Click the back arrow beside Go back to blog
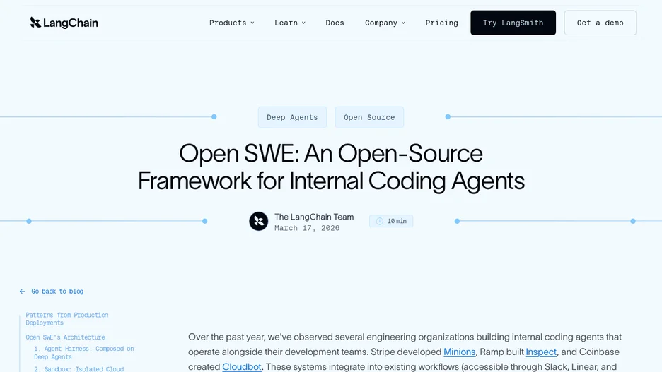This screenshot has width=662, height=372. pyautogui.click(x=23, y=291)
